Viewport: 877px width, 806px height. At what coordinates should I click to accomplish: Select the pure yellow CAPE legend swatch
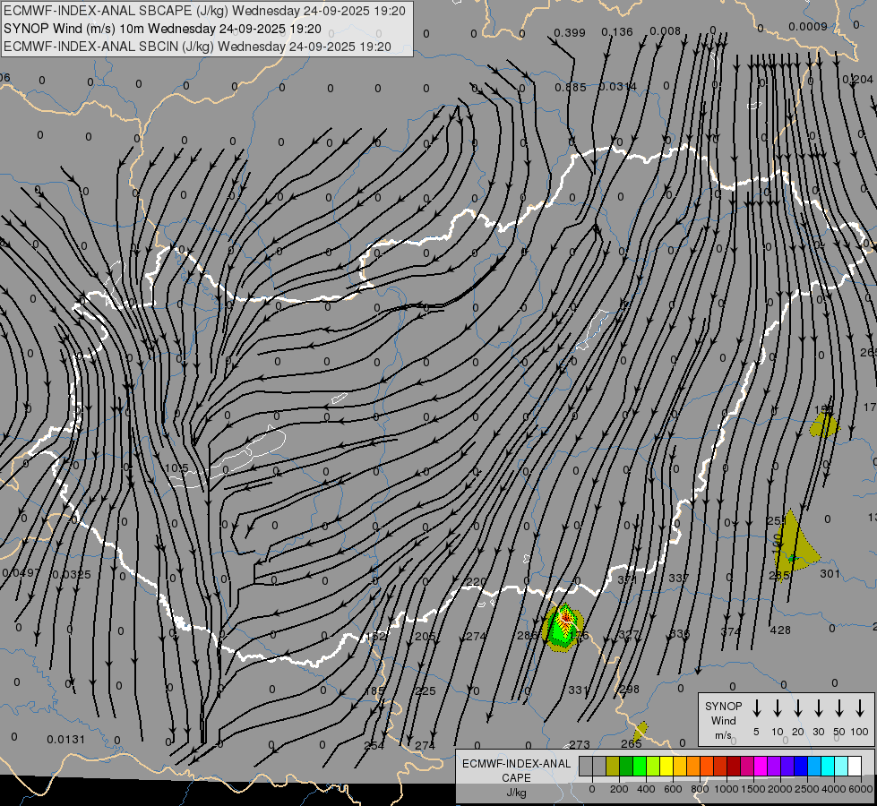point(666,767)
